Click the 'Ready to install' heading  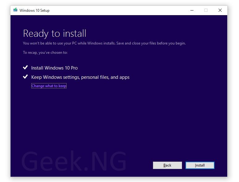[x=54, y=33]
